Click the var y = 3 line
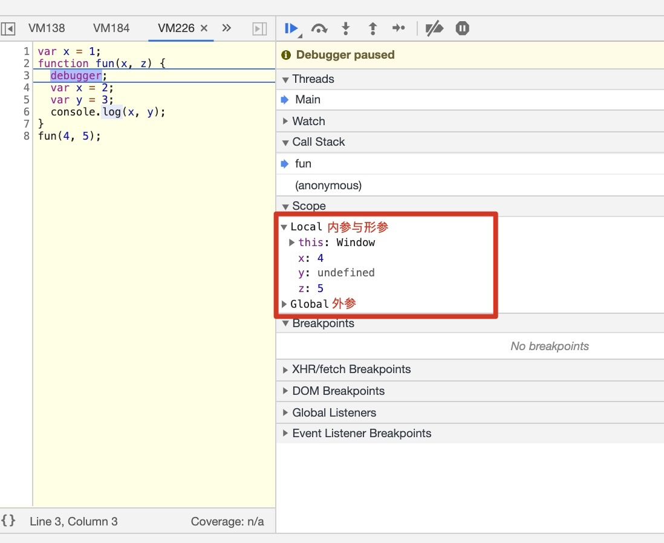Viewport: 664px width, 543px height. tap(82, 100)
